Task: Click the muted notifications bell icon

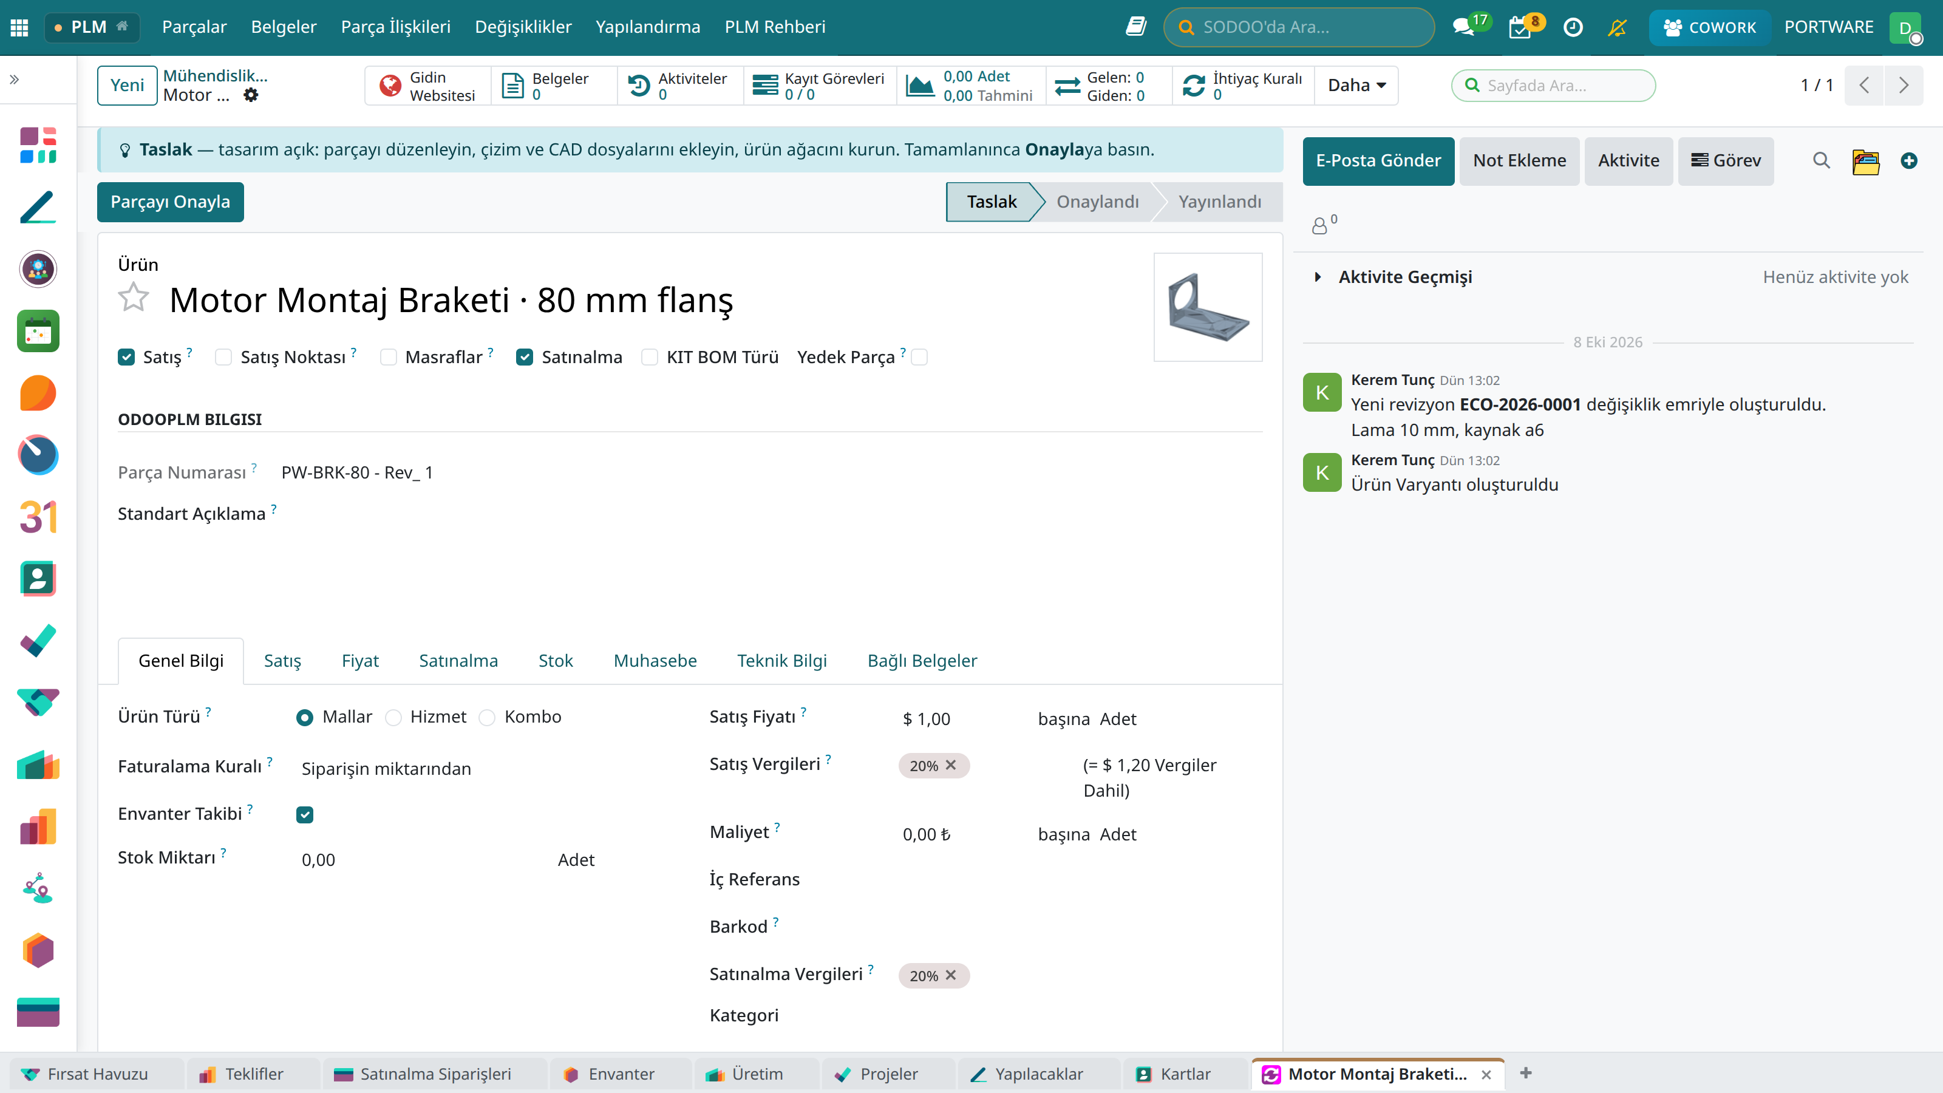Action: [1617, 27]
